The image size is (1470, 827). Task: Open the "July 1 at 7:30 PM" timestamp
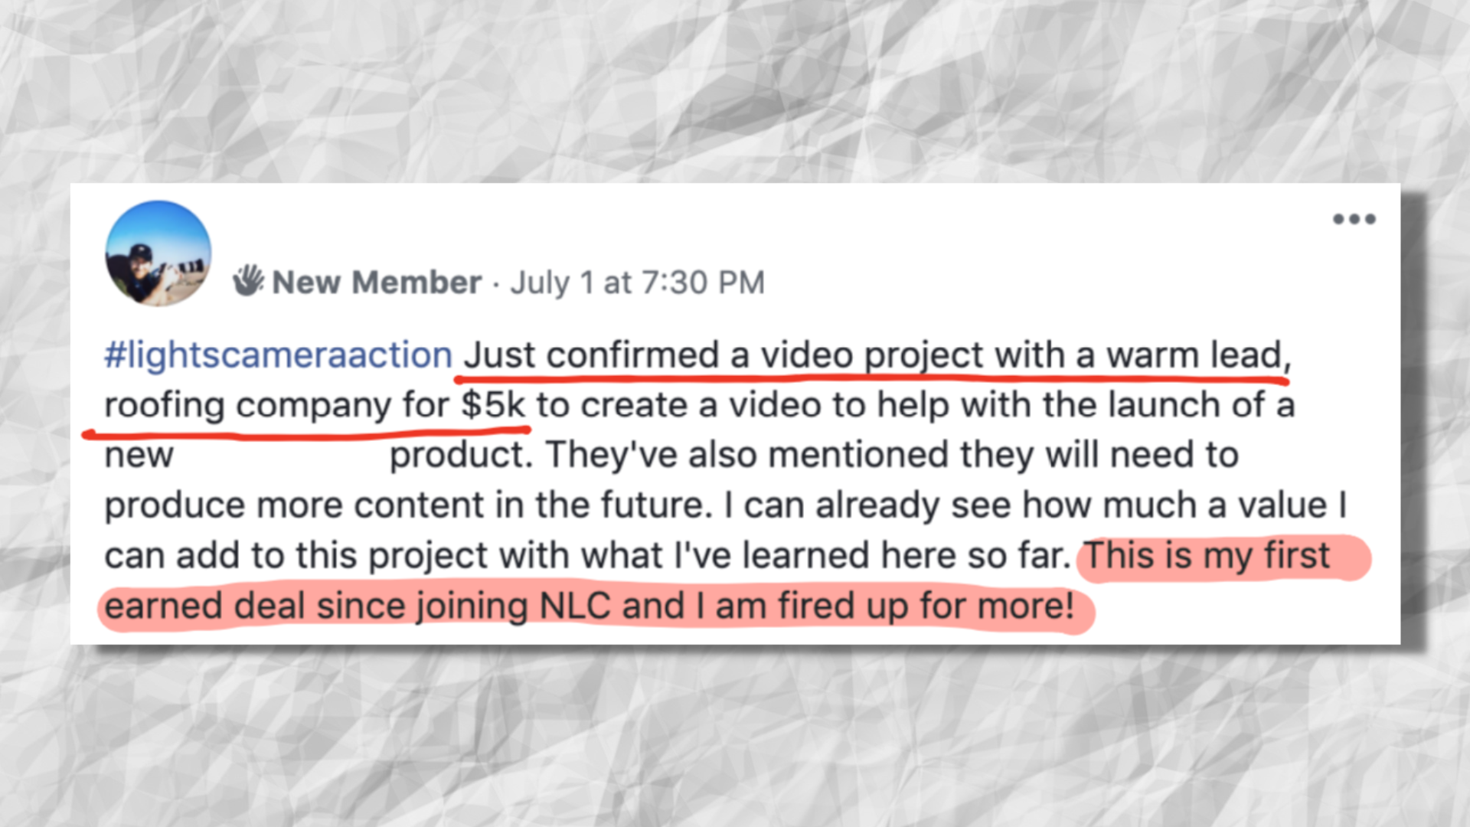[x=637, y=283]
